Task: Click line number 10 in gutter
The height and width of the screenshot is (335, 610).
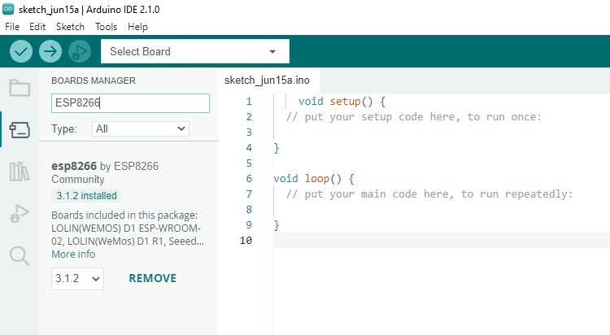Action: coord(246,241)
